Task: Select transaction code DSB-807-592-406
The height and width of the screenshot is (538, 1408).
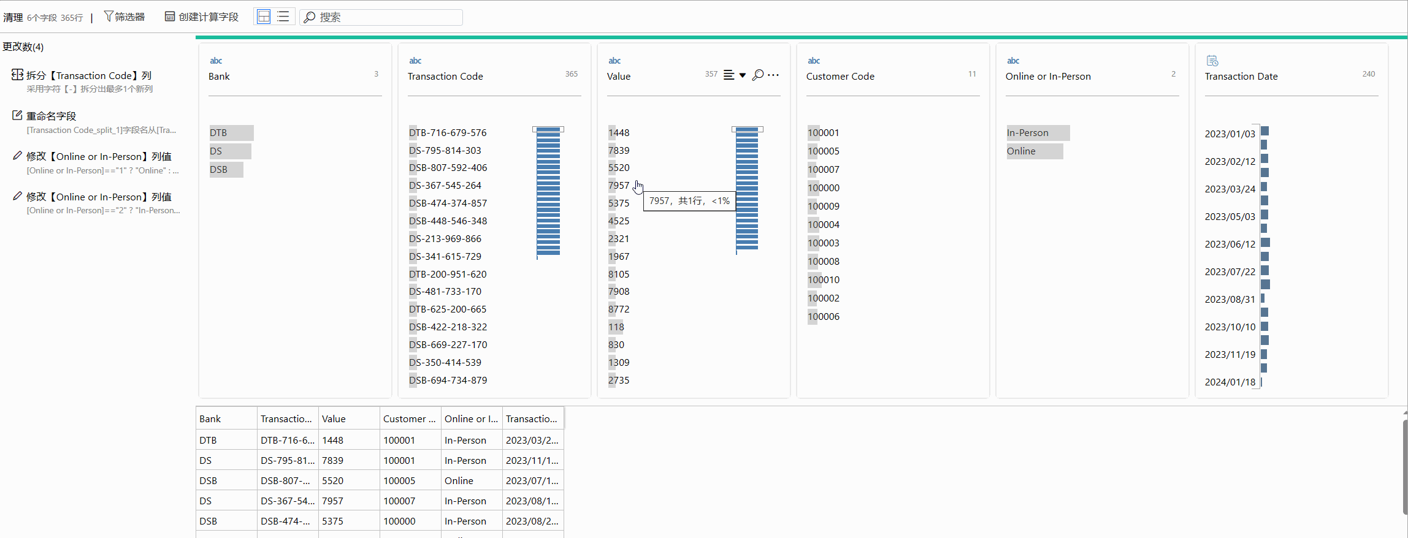Action: pyautogui.click(x=448, y=168)
